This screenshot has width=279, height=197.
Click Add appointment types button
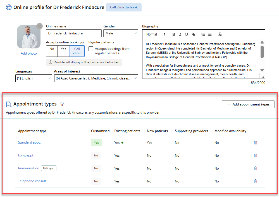point(248,104)
